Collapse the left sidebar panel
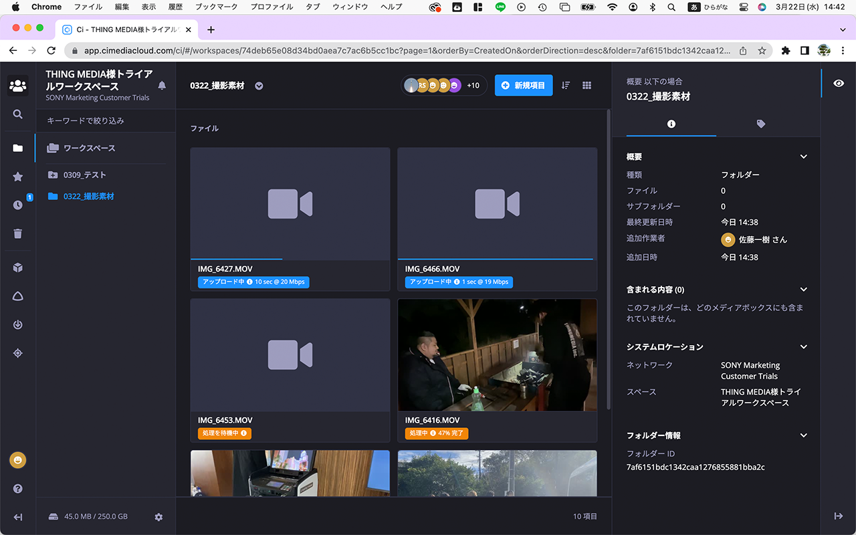856x535 pixels. point(18,517)
